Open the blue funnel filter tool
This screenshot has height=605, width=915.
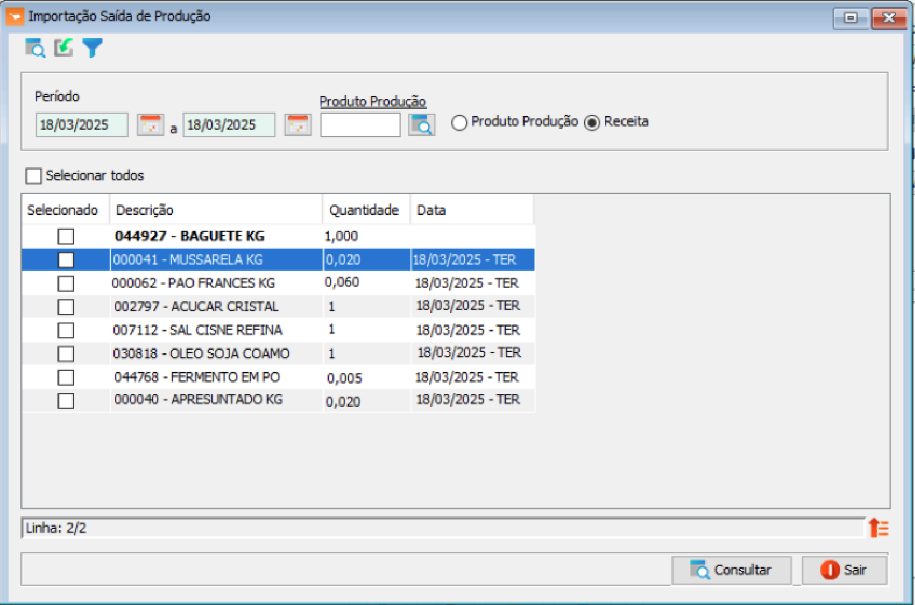[x=93, y=48]
